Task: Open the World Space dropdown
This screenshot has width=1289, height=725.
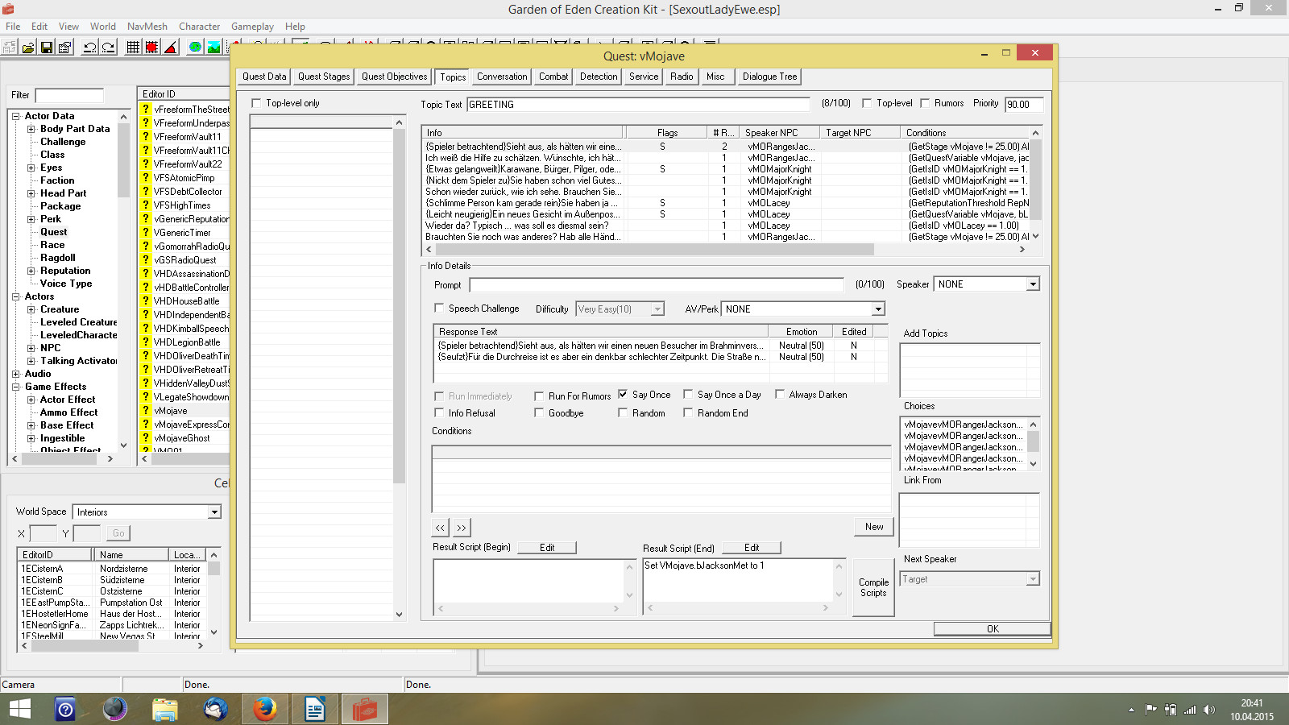Action: (x=214, y=512)
